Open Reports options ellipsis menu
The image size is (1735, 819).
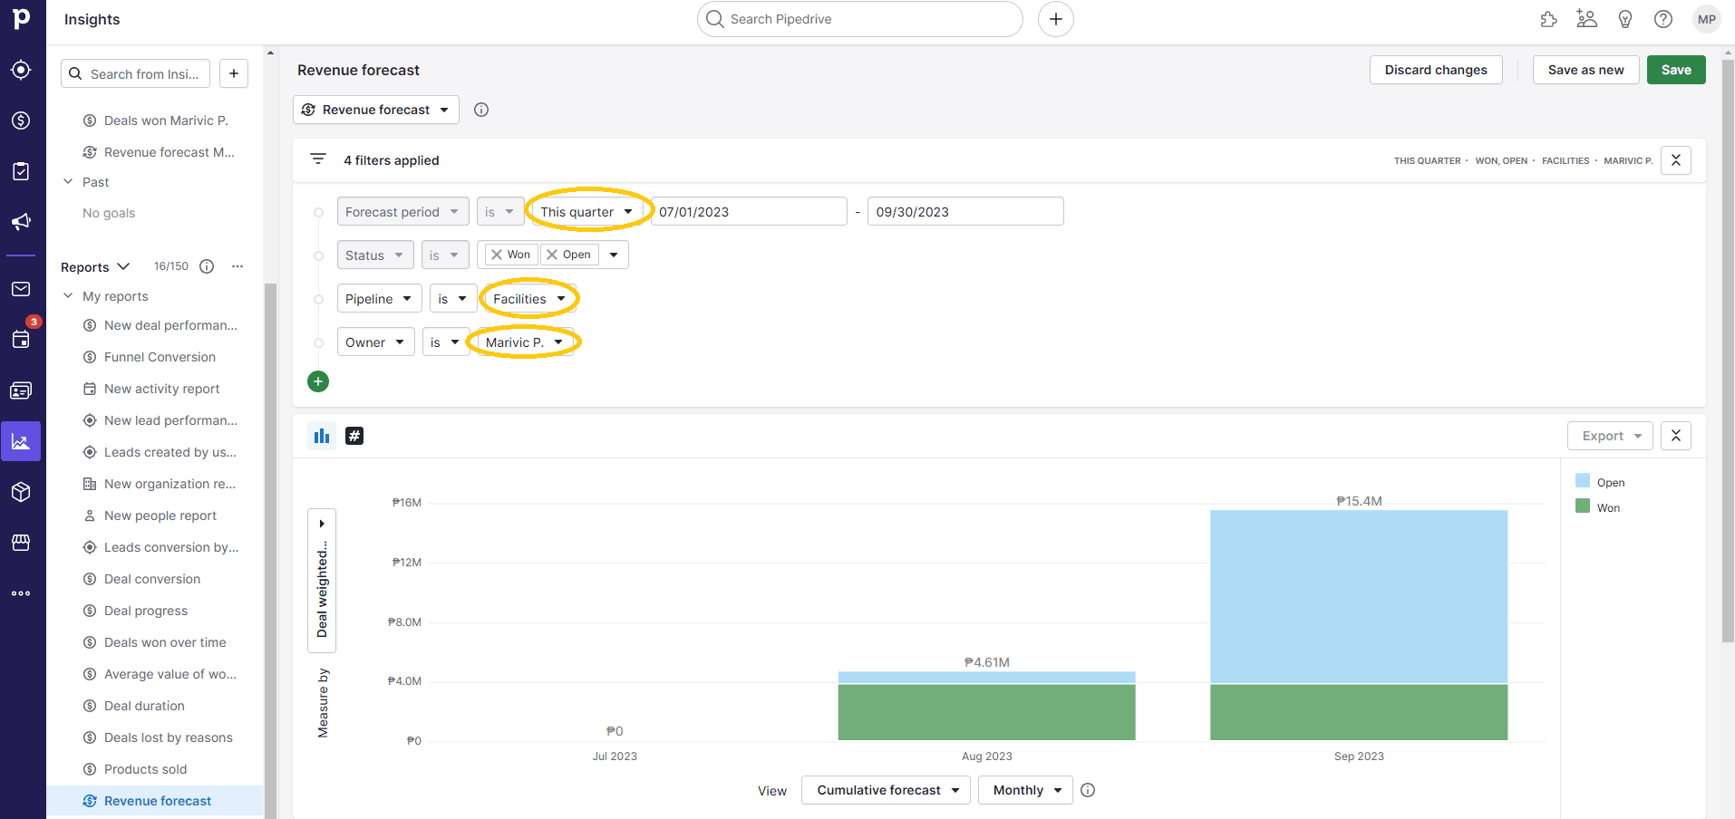pos(237,266)
